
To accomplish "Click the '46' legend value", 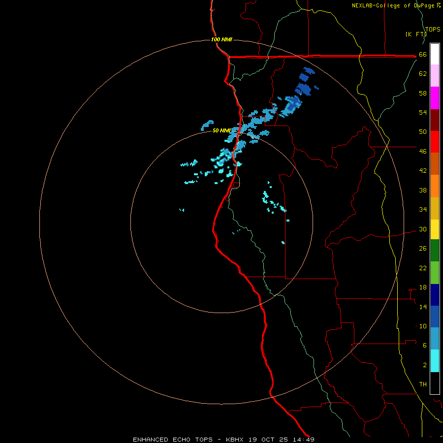I will pos(423,152).
